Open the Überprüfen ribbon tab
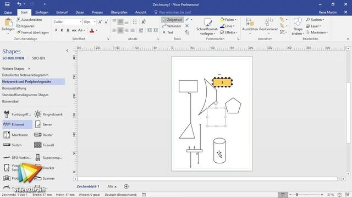This screenshot has width=352, height=198. coord(119,12)
